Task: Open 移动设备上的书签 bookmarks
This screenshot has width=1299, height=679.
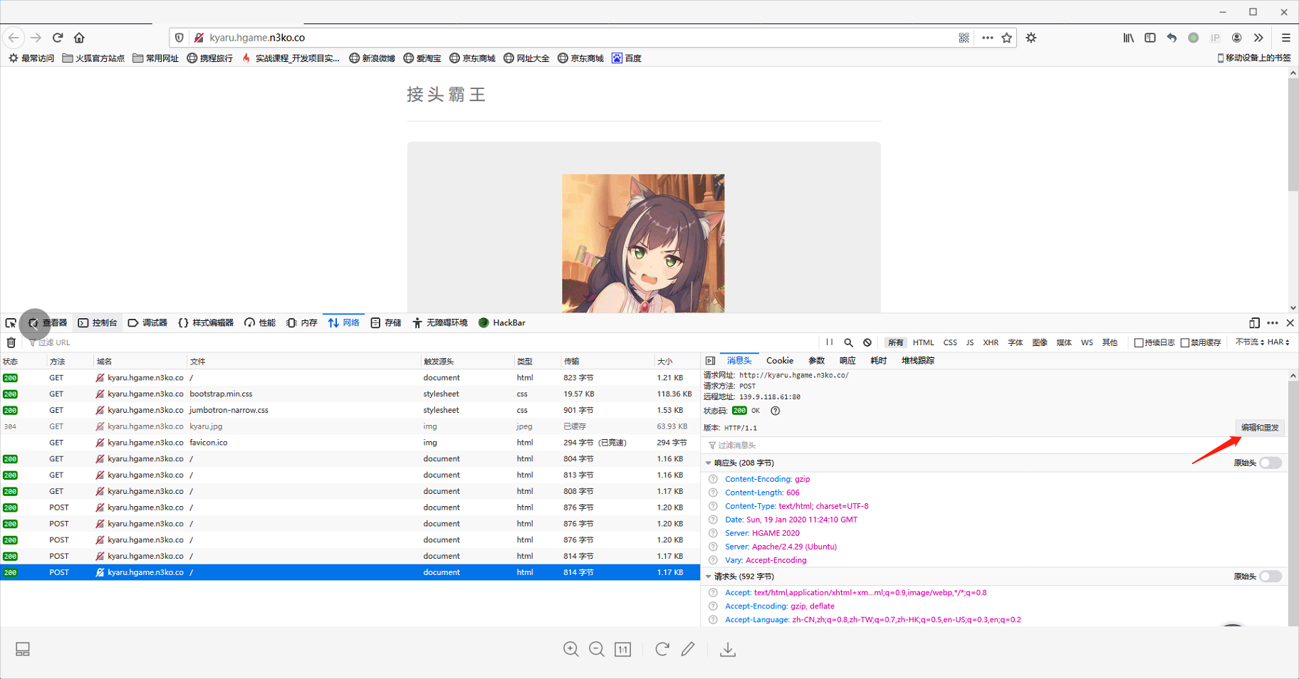Action: click(x=1254, y=58)
